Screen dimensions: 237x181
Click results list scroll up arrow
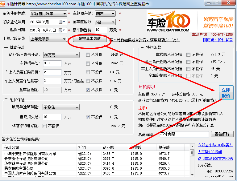pos(192,147)
